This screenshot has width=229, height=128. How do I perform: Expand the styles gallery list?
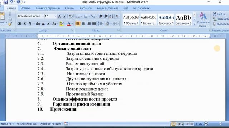[194, 24]
